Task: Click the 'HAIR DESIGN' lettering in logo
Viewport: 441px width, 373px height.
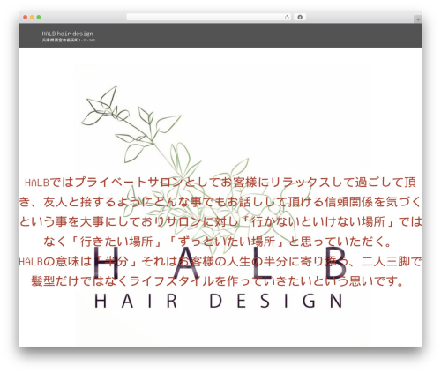Action: 219,301
